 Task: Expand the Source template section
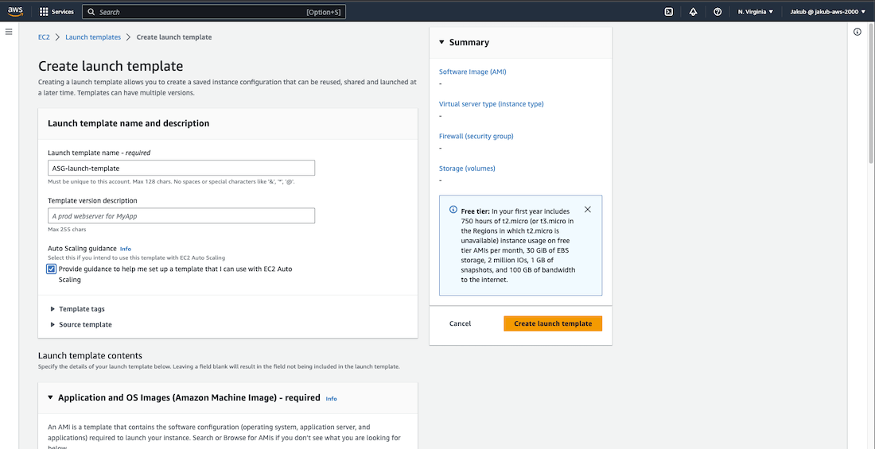point(53,324)
